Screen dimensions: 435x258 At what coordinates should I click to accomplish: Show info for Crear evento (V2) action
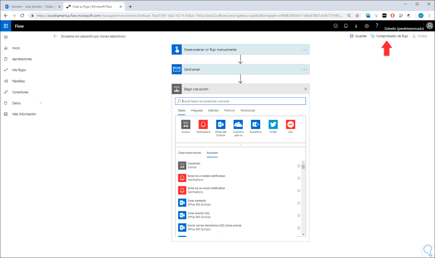(x=299, y=215)
